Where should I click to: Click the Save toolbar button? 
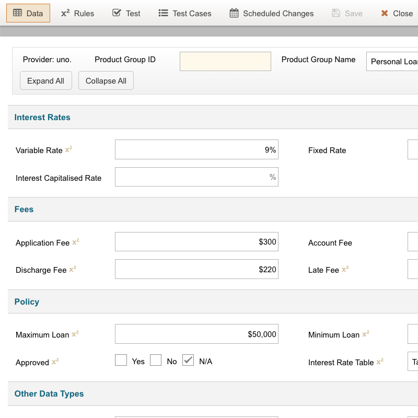coord(347,13)
